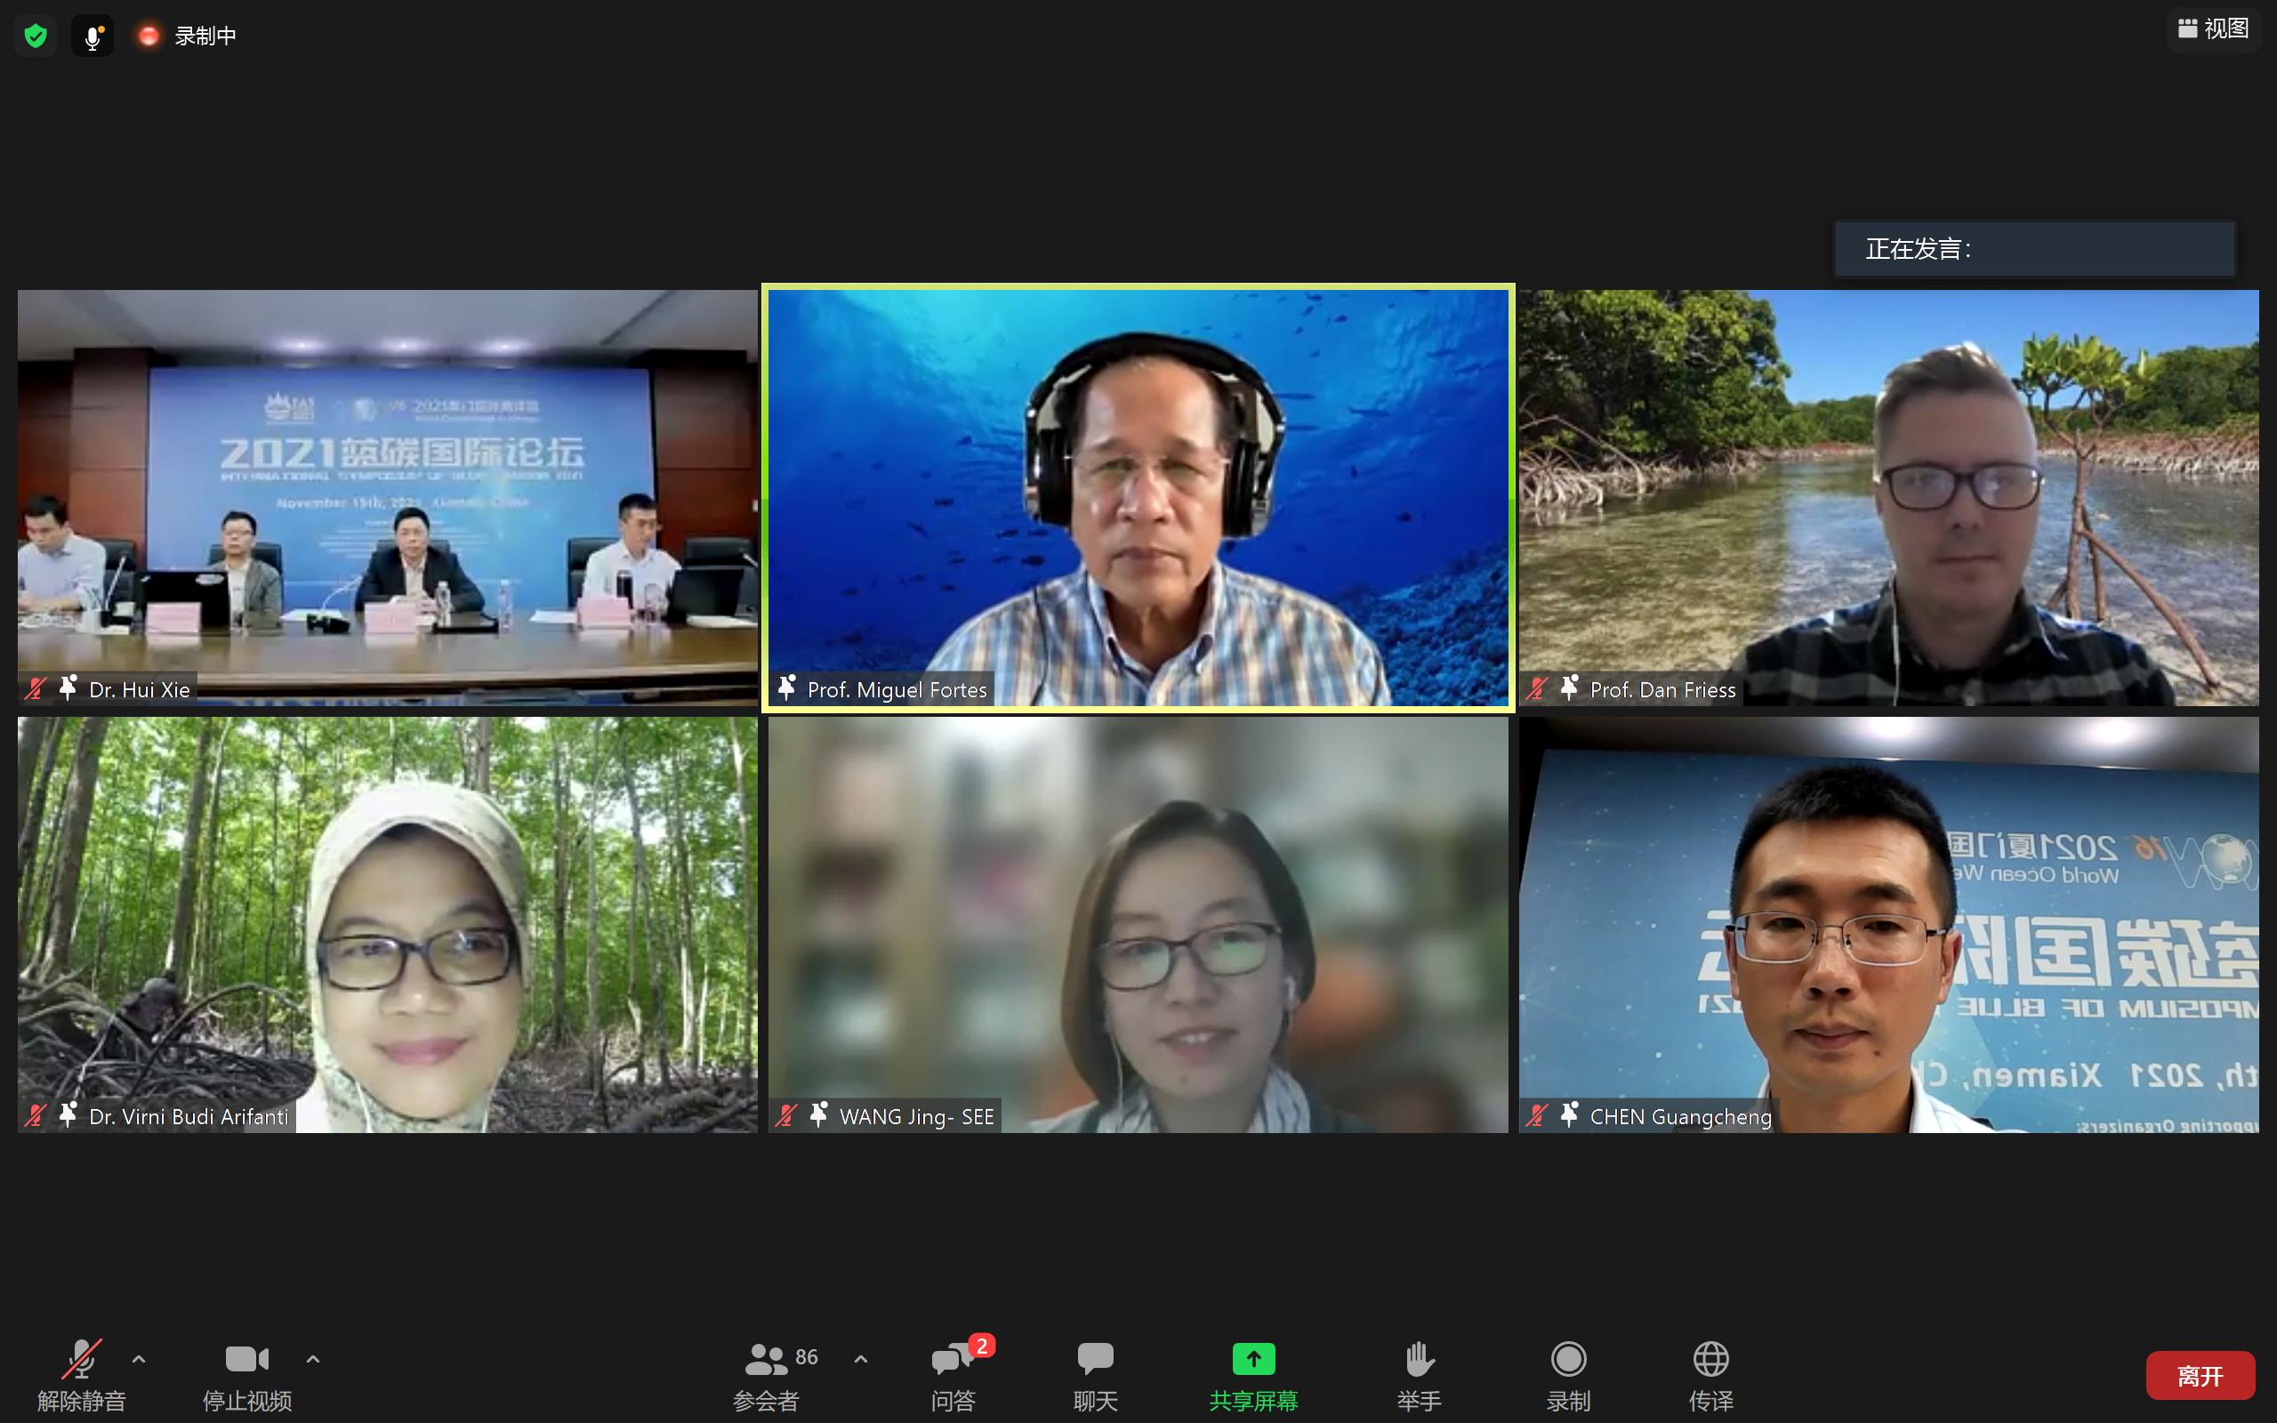
Task: Click the green encryption shield icon
Action: 36,36
